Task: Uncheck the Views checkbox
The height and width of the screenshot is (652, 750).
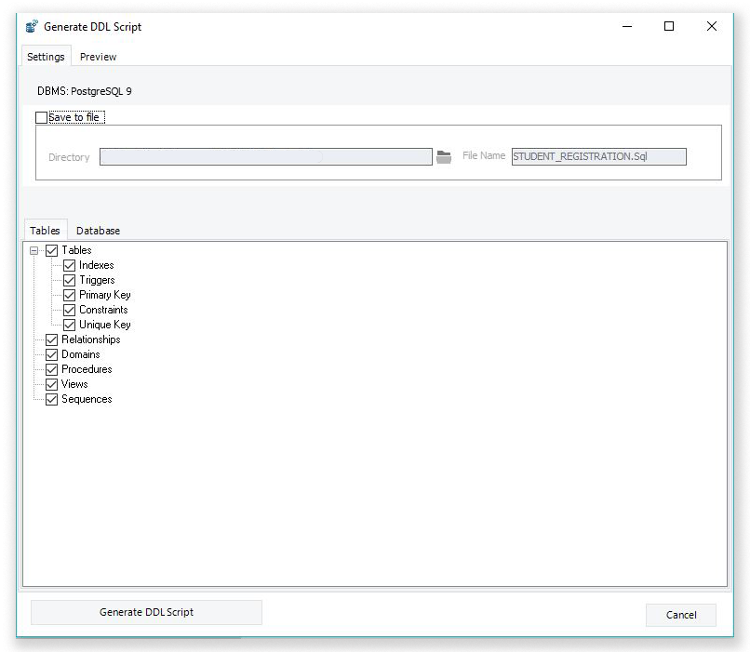Action: 52,384
